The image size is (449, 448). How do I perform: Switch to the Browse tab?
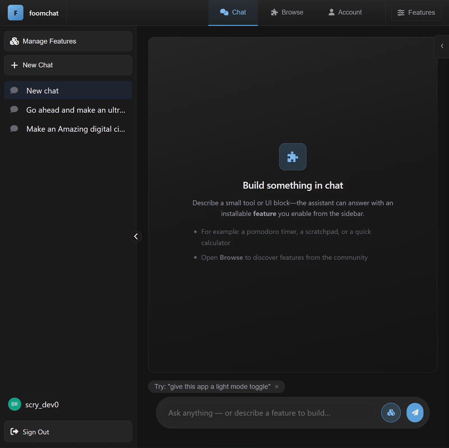point(287,12)
